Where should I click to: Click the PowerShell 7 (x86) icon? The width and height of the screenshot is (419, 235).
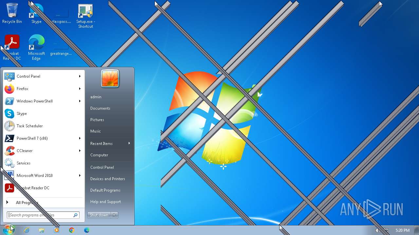pos(9,138)
